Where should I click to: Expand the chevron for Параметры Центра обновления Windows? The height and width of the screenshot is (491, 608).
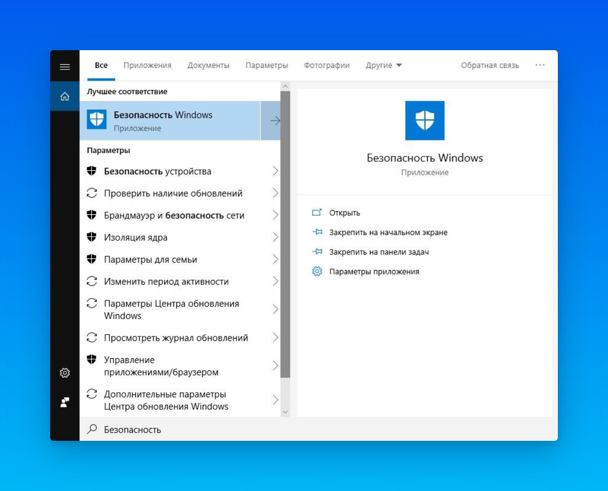pos(275,310)
